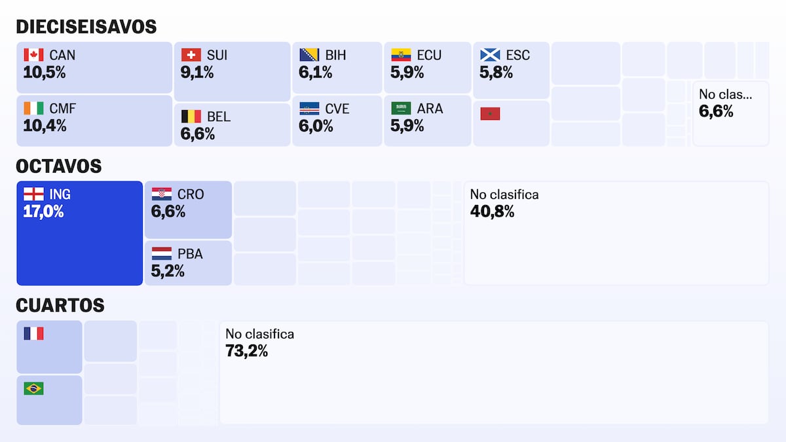Select the France flag tile in Cuartos
Screen dimensions: 786x442
tap(49, 347)
